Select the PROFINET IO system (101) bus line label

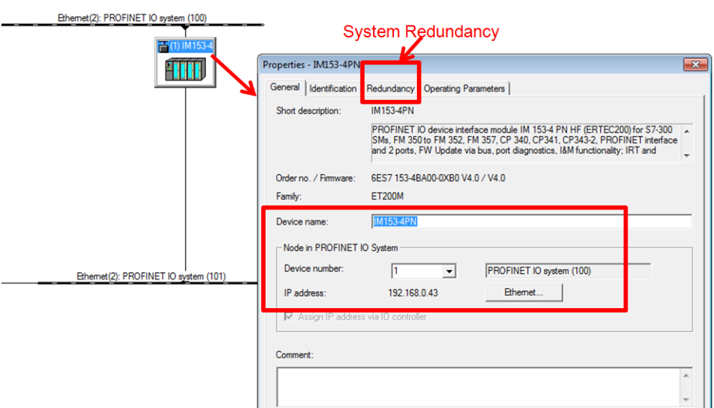click(x=151, y=277)
